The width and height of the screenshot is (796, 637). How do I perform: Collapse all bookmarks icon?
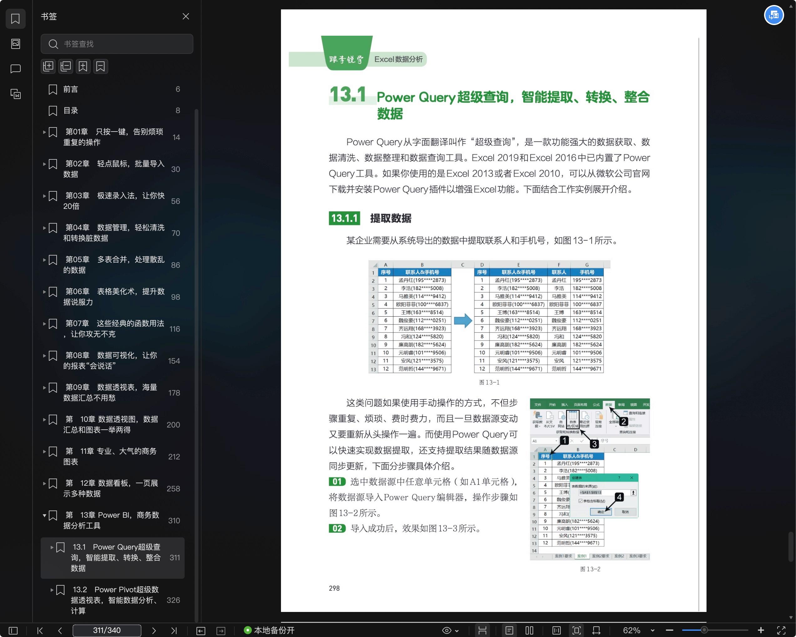[66, 66]
